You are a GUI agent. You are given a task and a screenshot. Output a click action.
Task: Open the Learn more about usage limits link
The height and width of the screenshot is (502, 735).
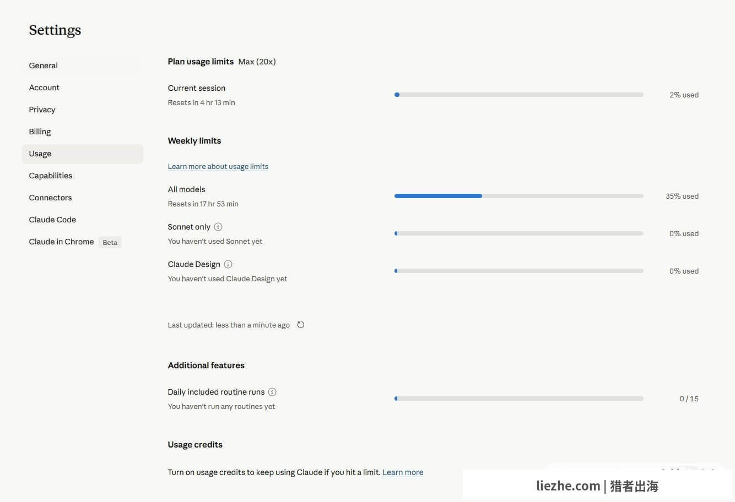(x=218, y=166)
